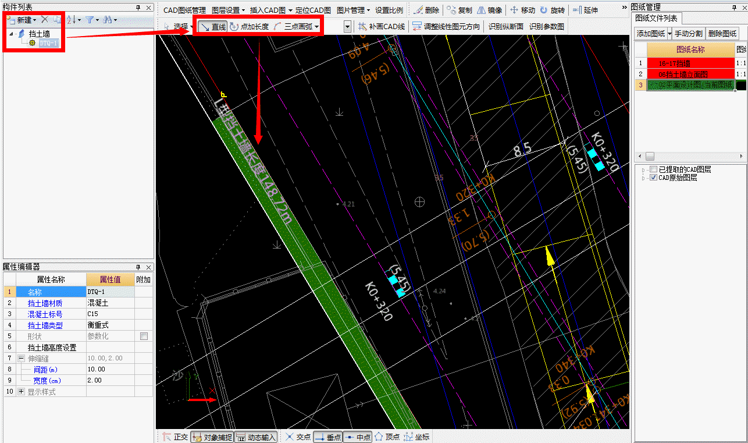The image size is (748, 443).
Task: Click CAD图纸管理 menu item
Action: click(184, 10)
